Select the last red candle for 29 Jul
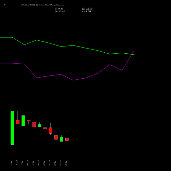Screen dimensions: 171x171 67,139
